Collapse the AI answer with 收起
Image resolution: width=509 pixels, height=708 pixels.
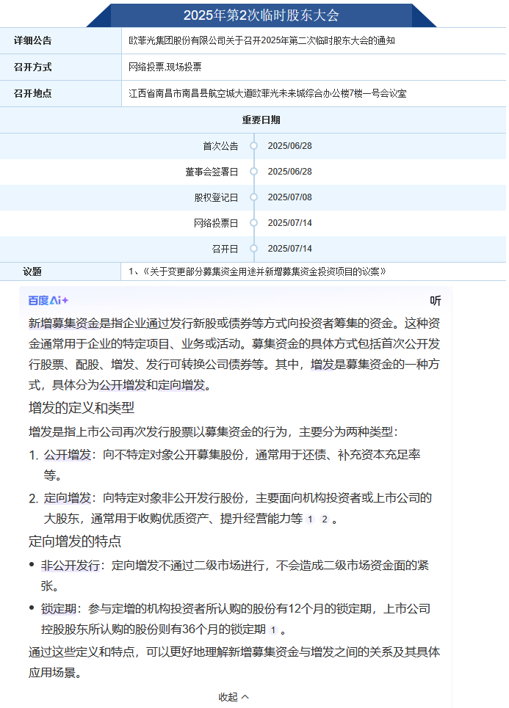234,697
